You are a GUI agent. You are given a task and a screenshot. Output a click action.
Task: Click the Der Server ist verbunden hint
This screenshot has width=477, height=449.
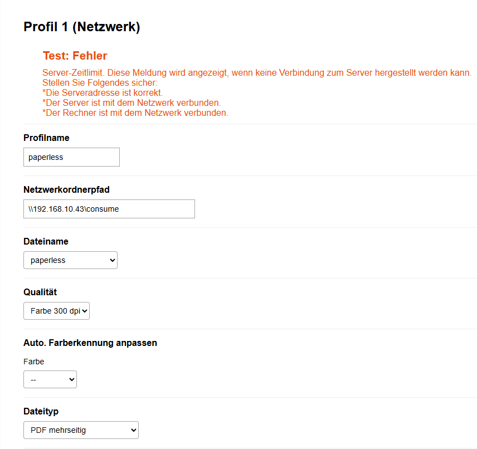(x=132, y=103)
